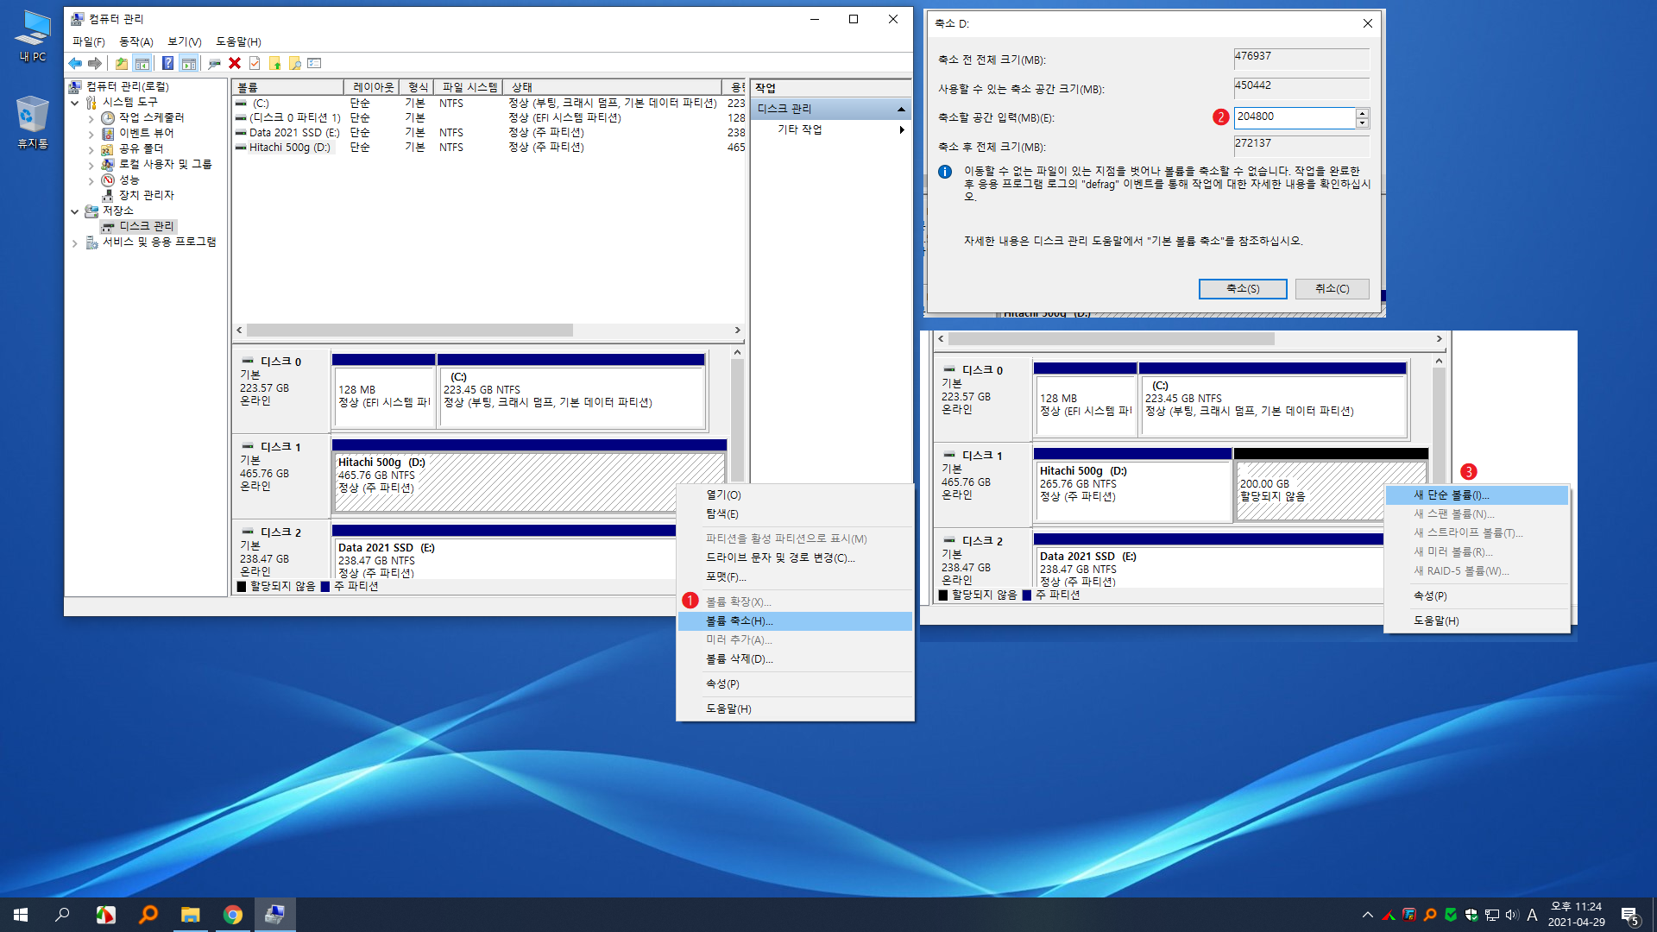Collapse the 디스크 관리 actions section
Image resolution: width=1657 pixels, height=932 pixels.
click(x=901, y=109)
